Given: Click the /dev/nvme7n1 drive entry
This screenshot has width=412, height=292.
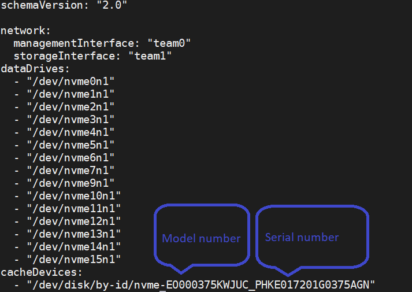Looking at the screenshot, I should [x=70, y=170].
